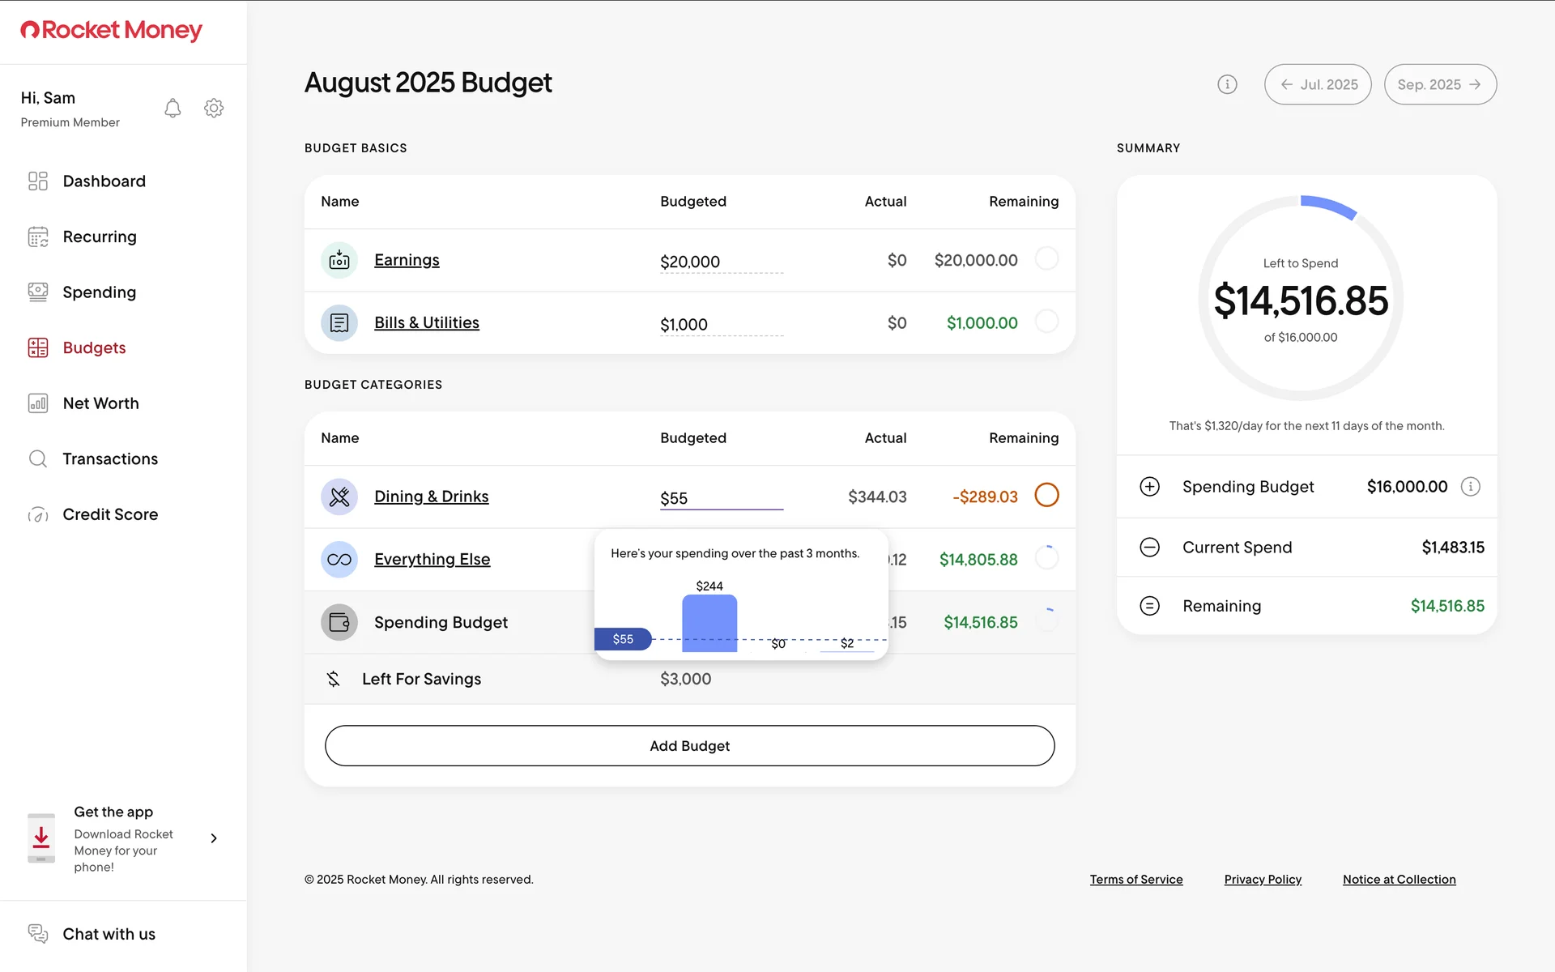Viewport: 1555px width, 972px height.
Task: Go to Dashboard in sidebar
Action: pos(104,181)
